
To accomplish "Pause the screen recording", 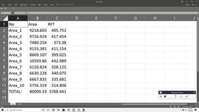I will tap(161, 96).
